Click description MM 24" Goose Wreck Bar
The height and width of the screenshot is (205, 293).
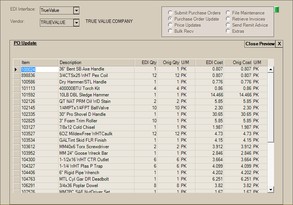click(84, 153)
